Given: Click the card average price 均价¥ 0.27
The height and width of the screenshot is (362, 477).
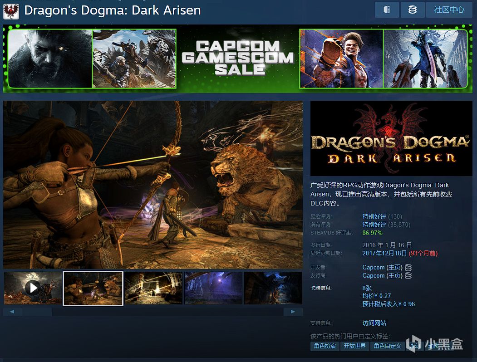Looking at the screenshot, I should (x=377, y=296).
